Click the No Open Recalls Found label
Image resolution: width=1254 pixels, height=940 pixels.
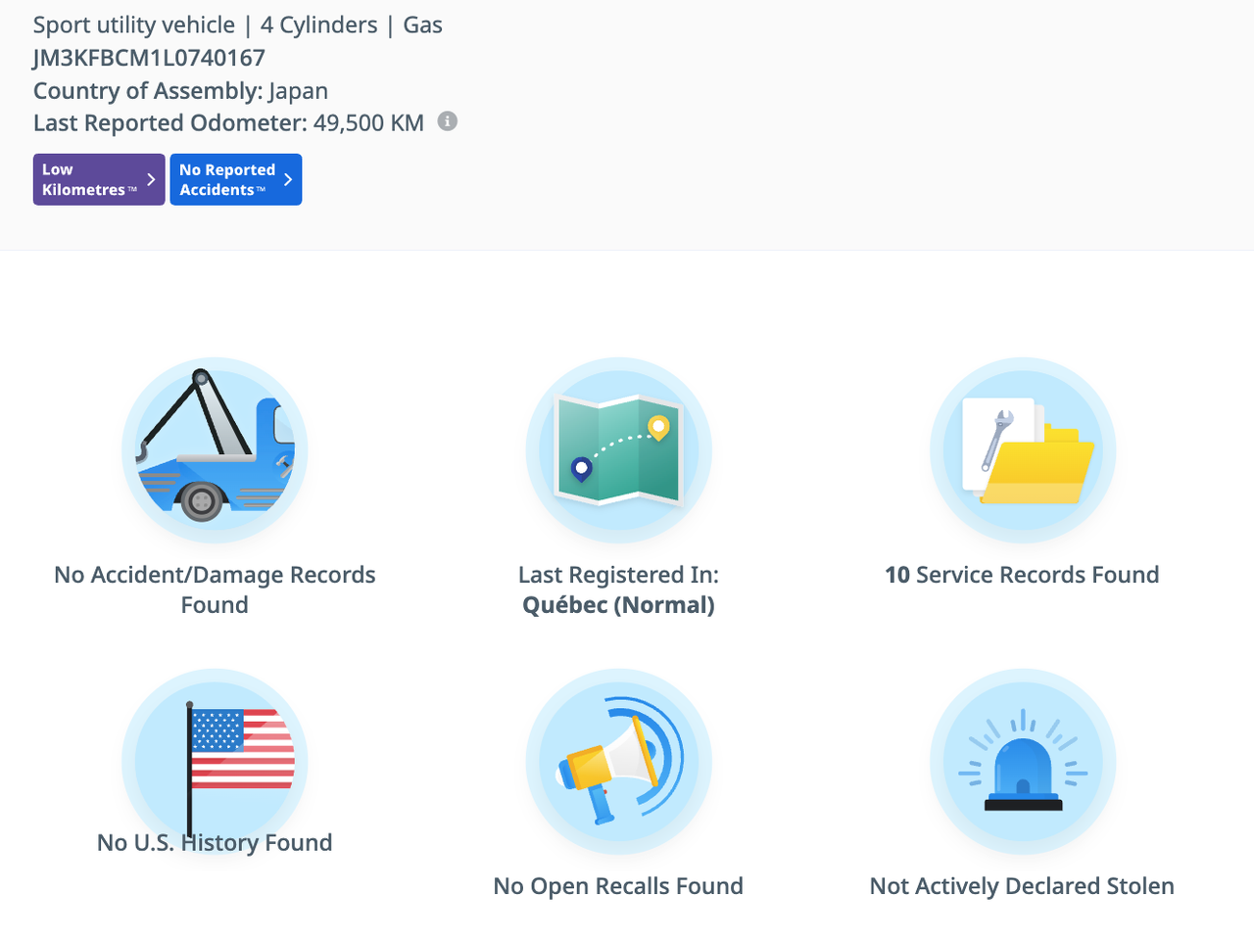[x=618, y=886]
